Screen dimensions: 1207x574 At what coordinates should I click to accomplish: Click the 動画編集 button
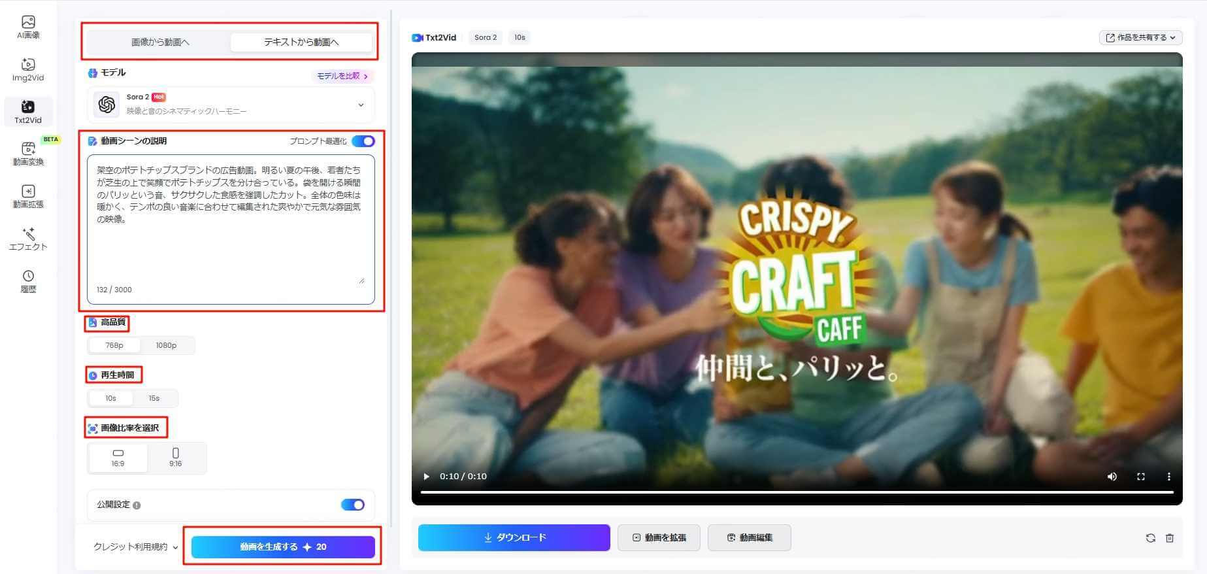[750, 537]
